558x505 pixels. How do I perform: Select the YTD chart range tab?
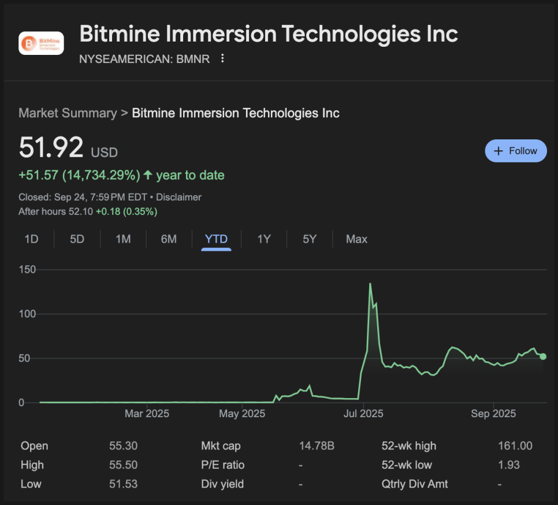point(216,239)
